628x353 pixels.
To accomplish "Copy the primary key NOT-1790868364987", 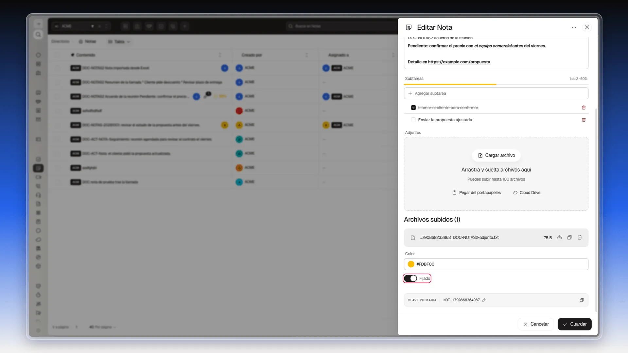I will tap(582, 300).
